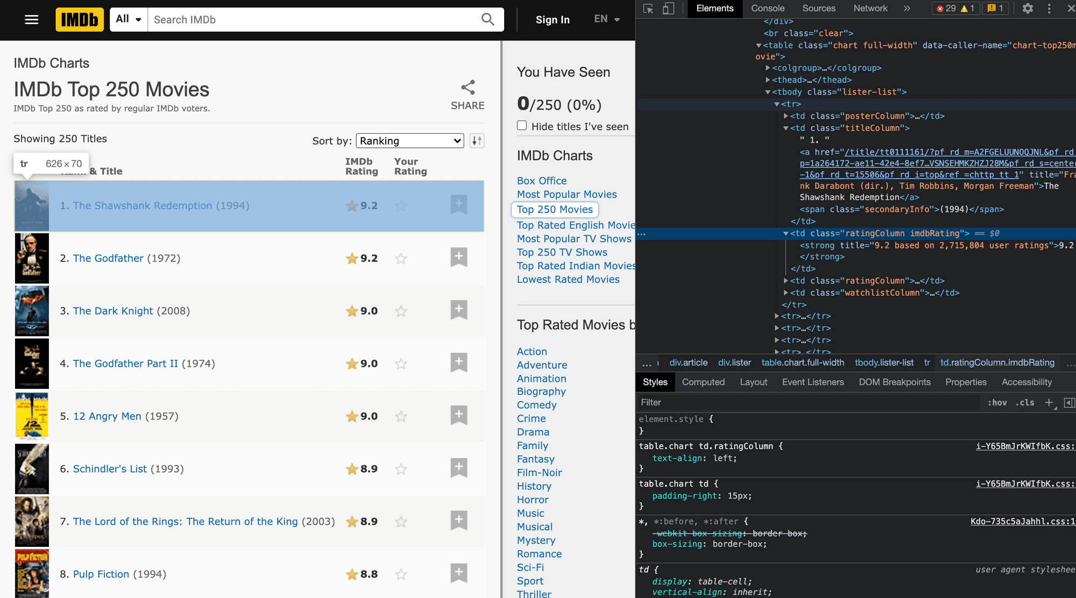Open DevTools settings gear
Image resolution: width=1076 pixels, height=598 pixels.
pos(1027,9)
